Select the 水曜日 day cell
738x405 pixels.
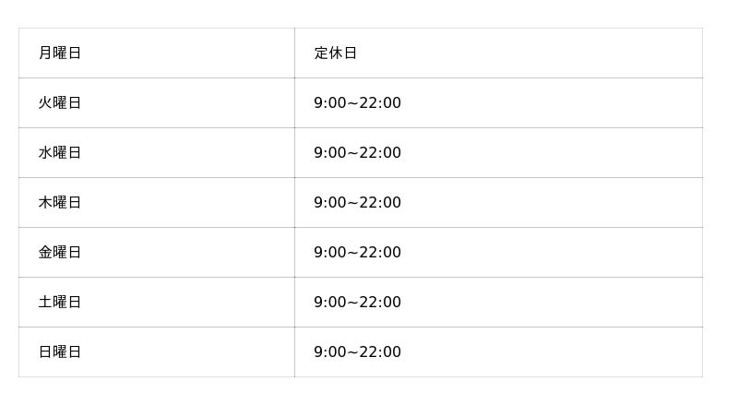click(x=60, y=153)
